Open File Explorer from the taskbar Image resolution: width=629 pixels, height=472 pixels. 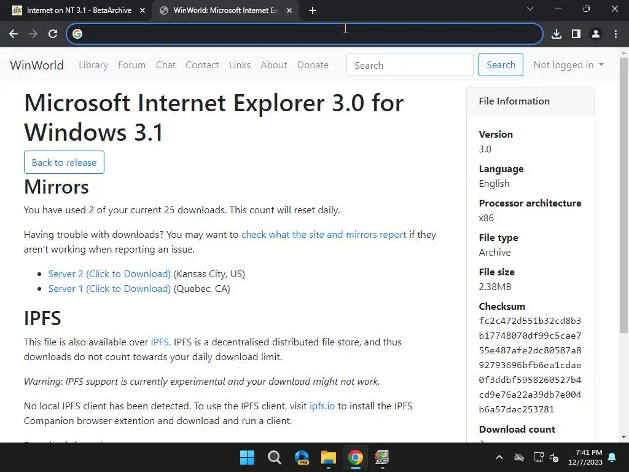click(329, 457)
